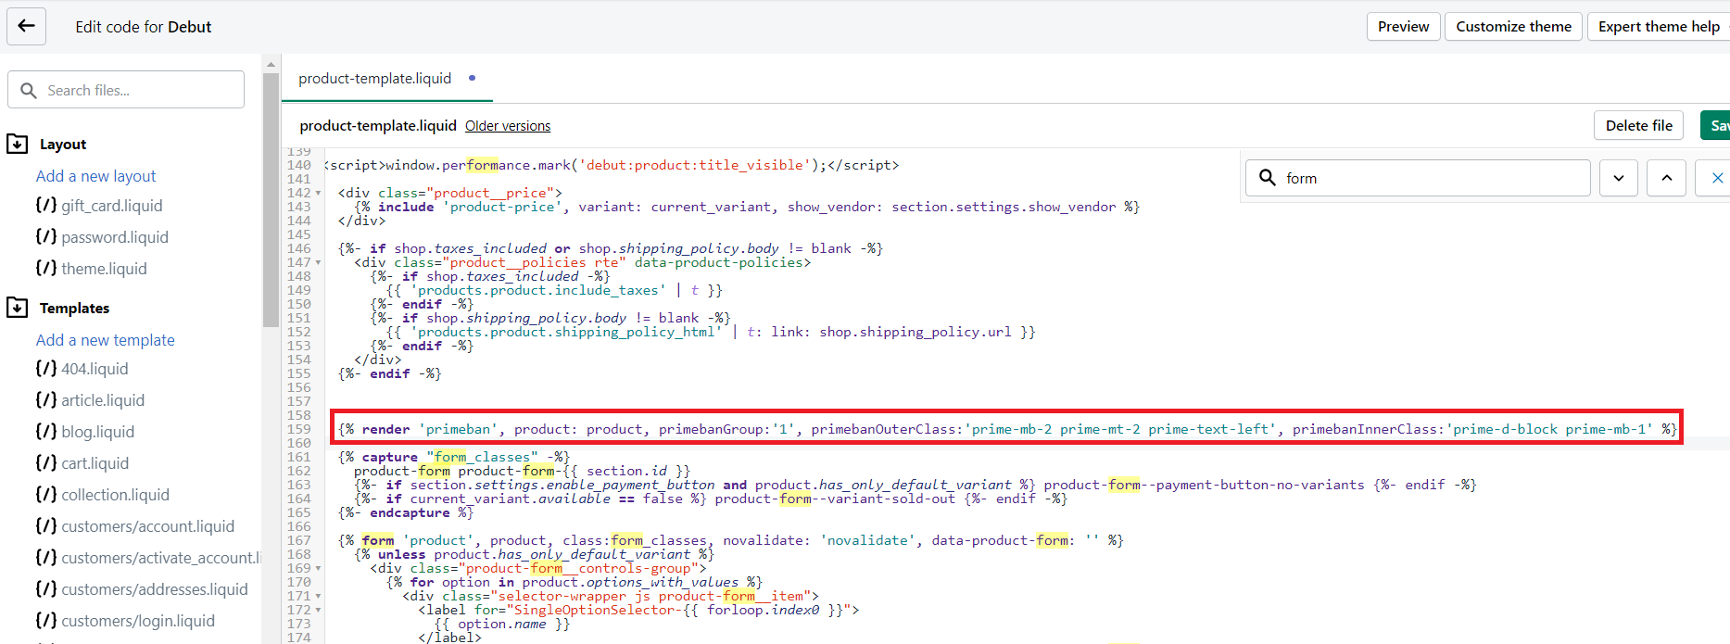The width and height of the screenshot is (1730, 644).
Task: Click the file icon beside theme.liquid
Action: 46,268
